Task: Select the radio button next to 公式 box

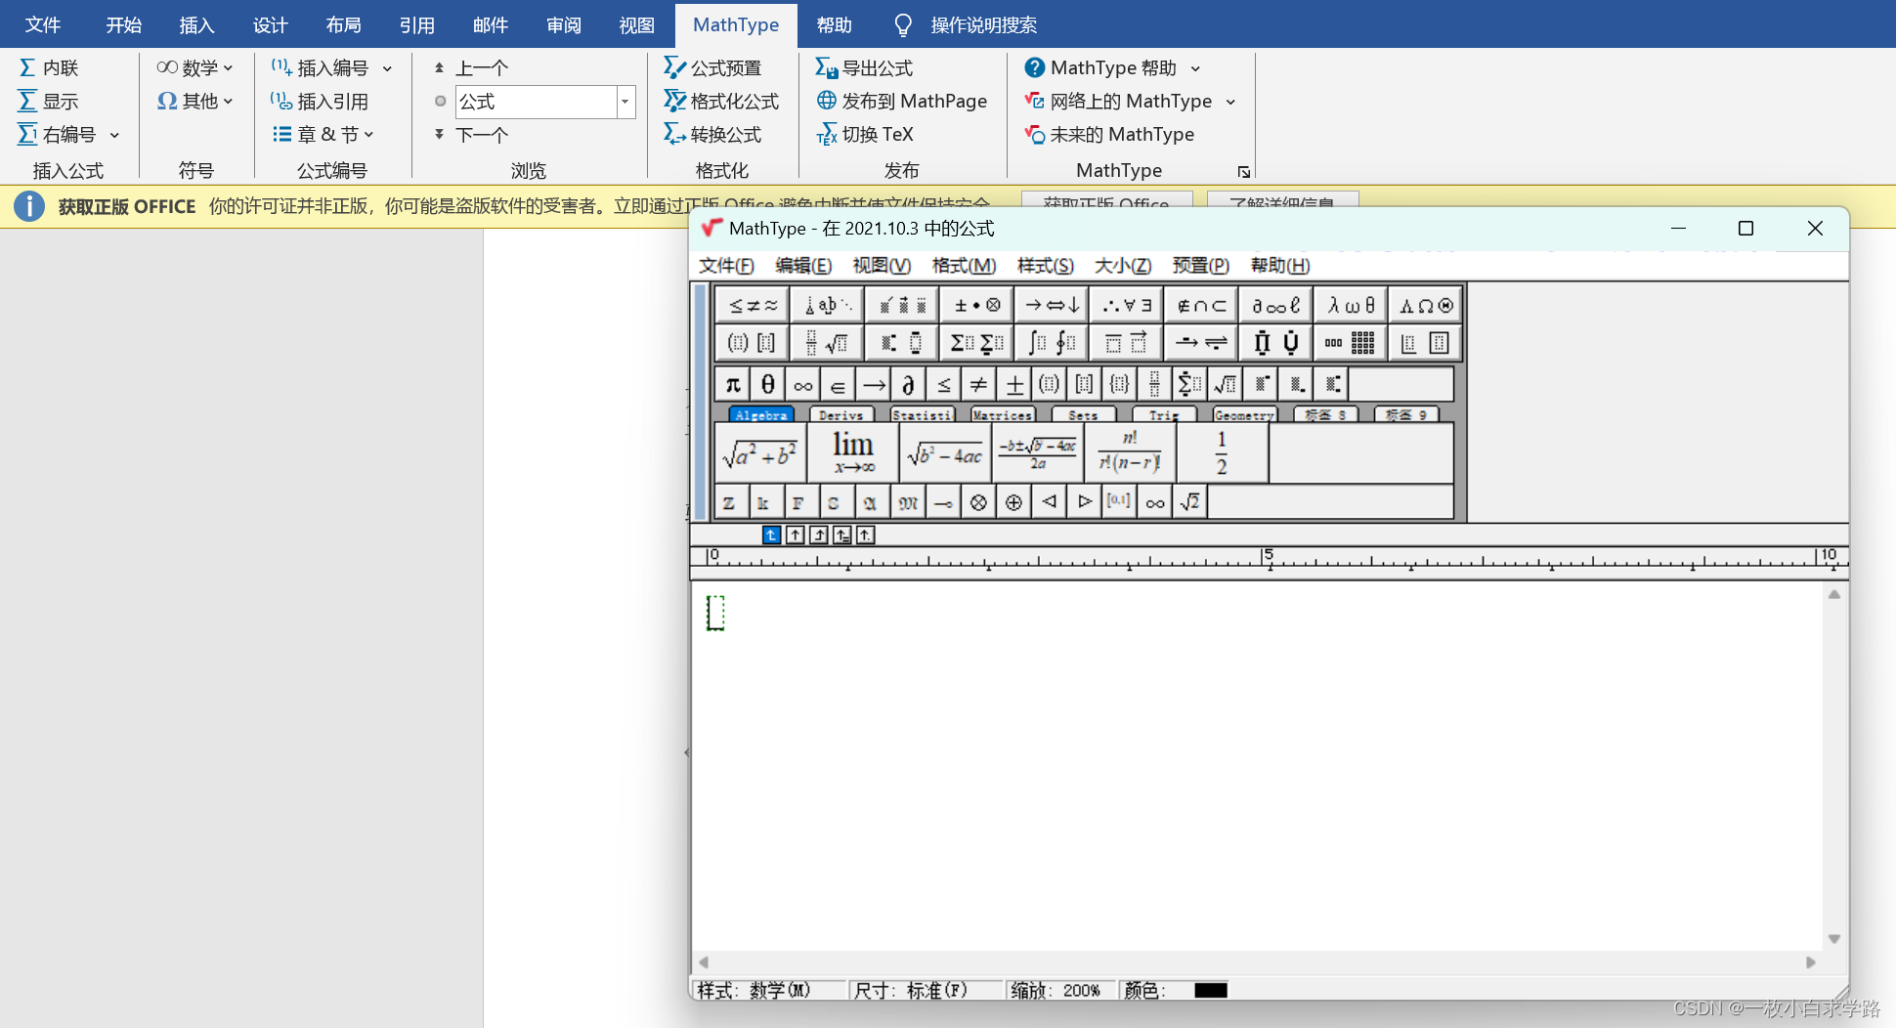Action: coord(441,101)
